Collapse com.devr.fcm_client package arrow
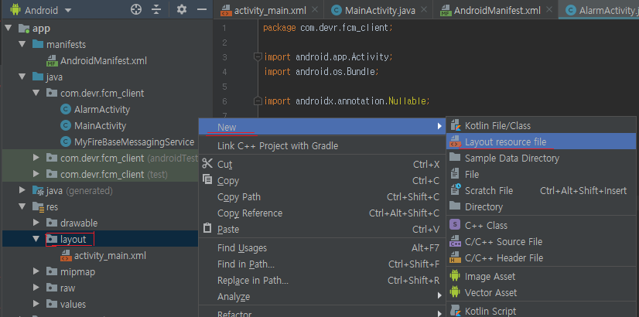The image size is (639, 317). point(36,94)
